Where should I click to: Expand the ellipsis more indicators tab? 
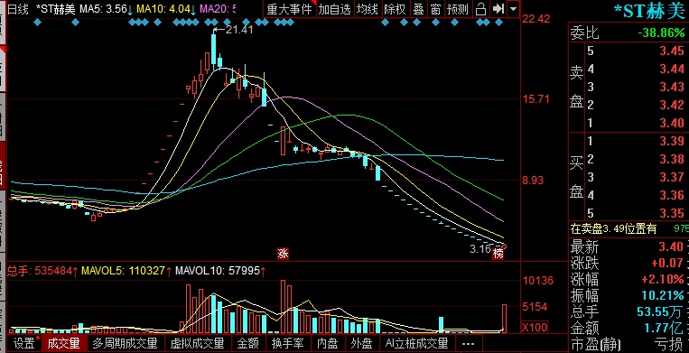[469, 343]
